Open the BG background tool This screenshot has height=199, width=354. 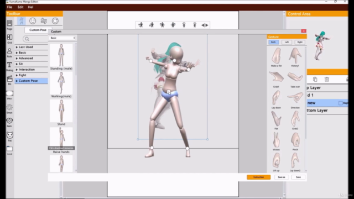[x=9, y=80]
